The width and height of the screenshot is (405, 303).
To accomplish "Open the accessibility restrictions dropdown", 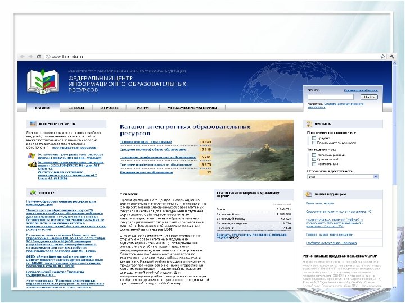I will pyautogui.click(x=343, y=177).
